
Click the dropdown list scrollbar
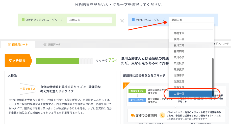click(213, 75)
